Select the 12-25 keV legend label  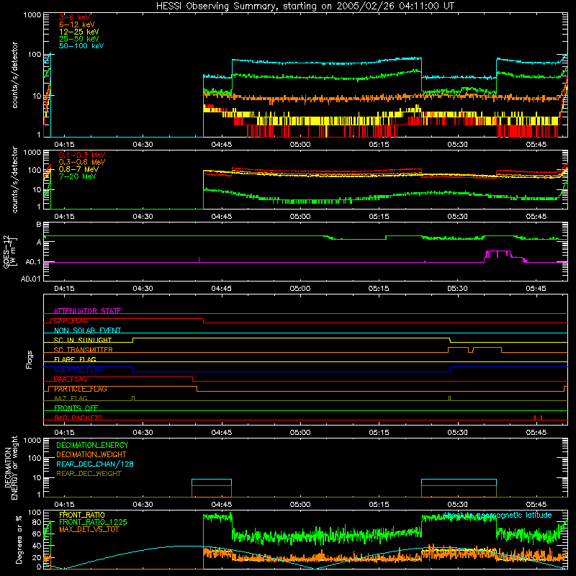click(x=79, y=32)
